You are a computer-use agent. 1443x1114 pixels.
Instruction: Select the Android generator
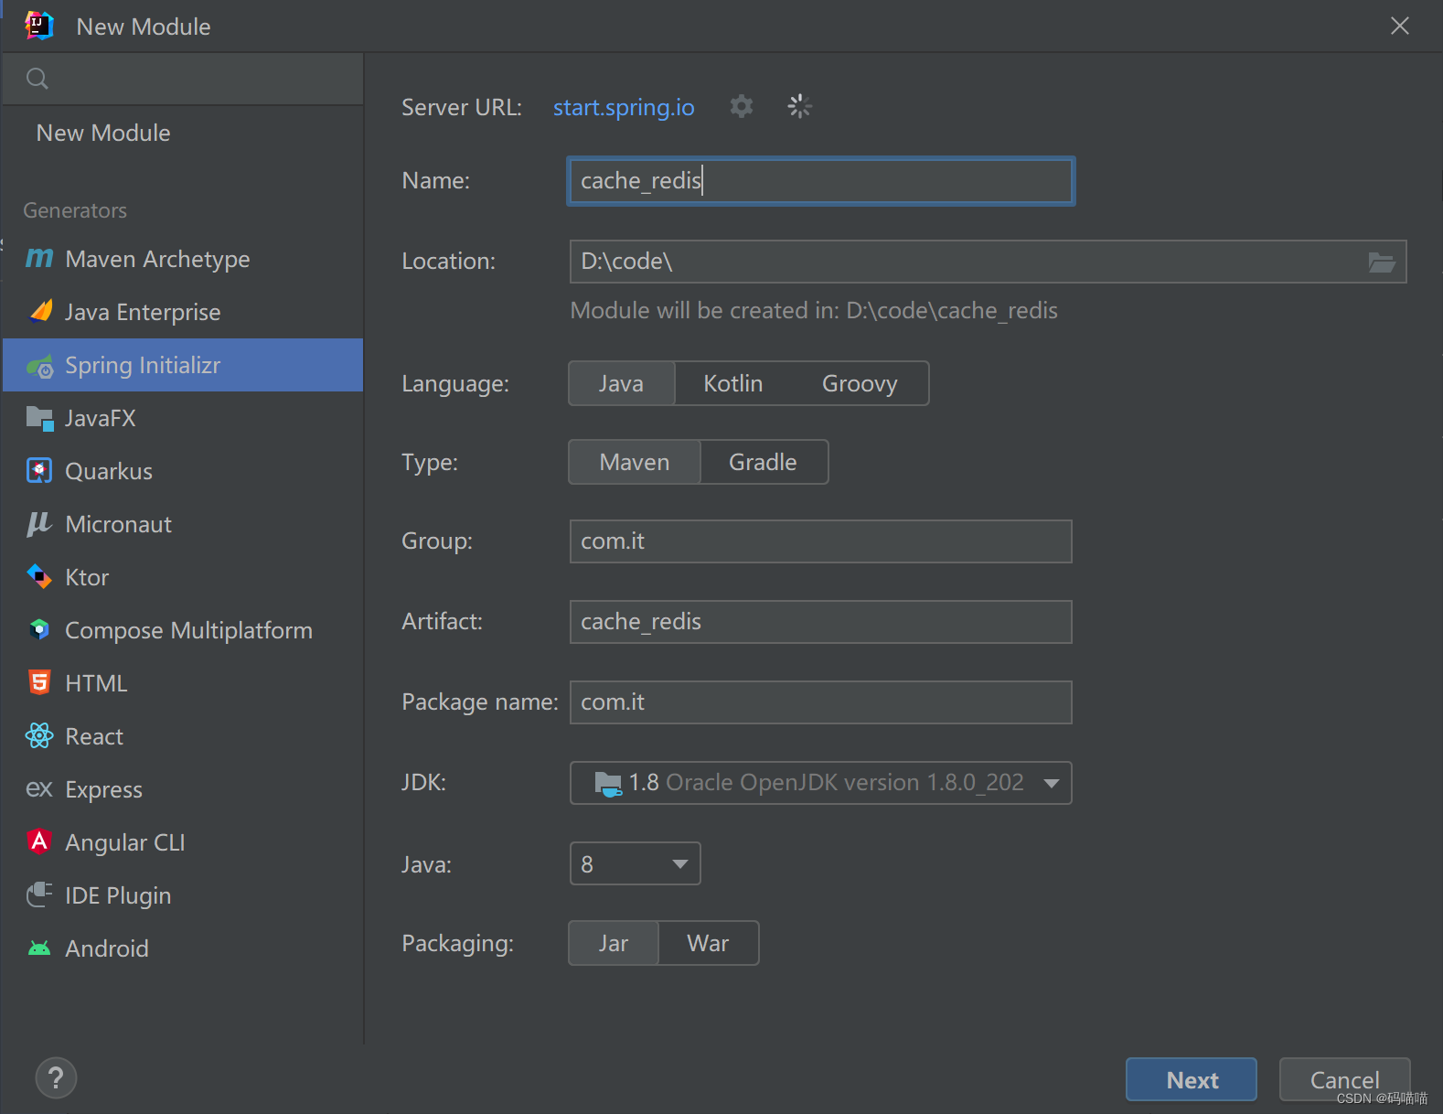point(106,948)
